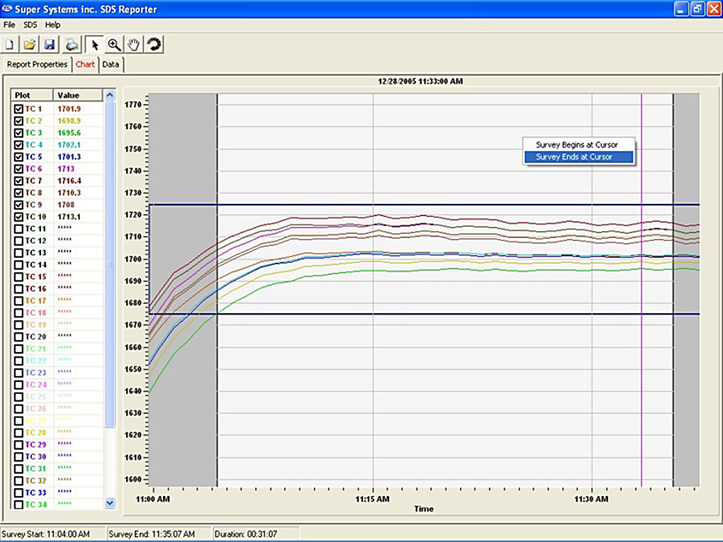The height and width of the screenshot is (542, 723).
Task: Uncheck the TC 1 plot checkbox
Action: (x=19, y=109)
